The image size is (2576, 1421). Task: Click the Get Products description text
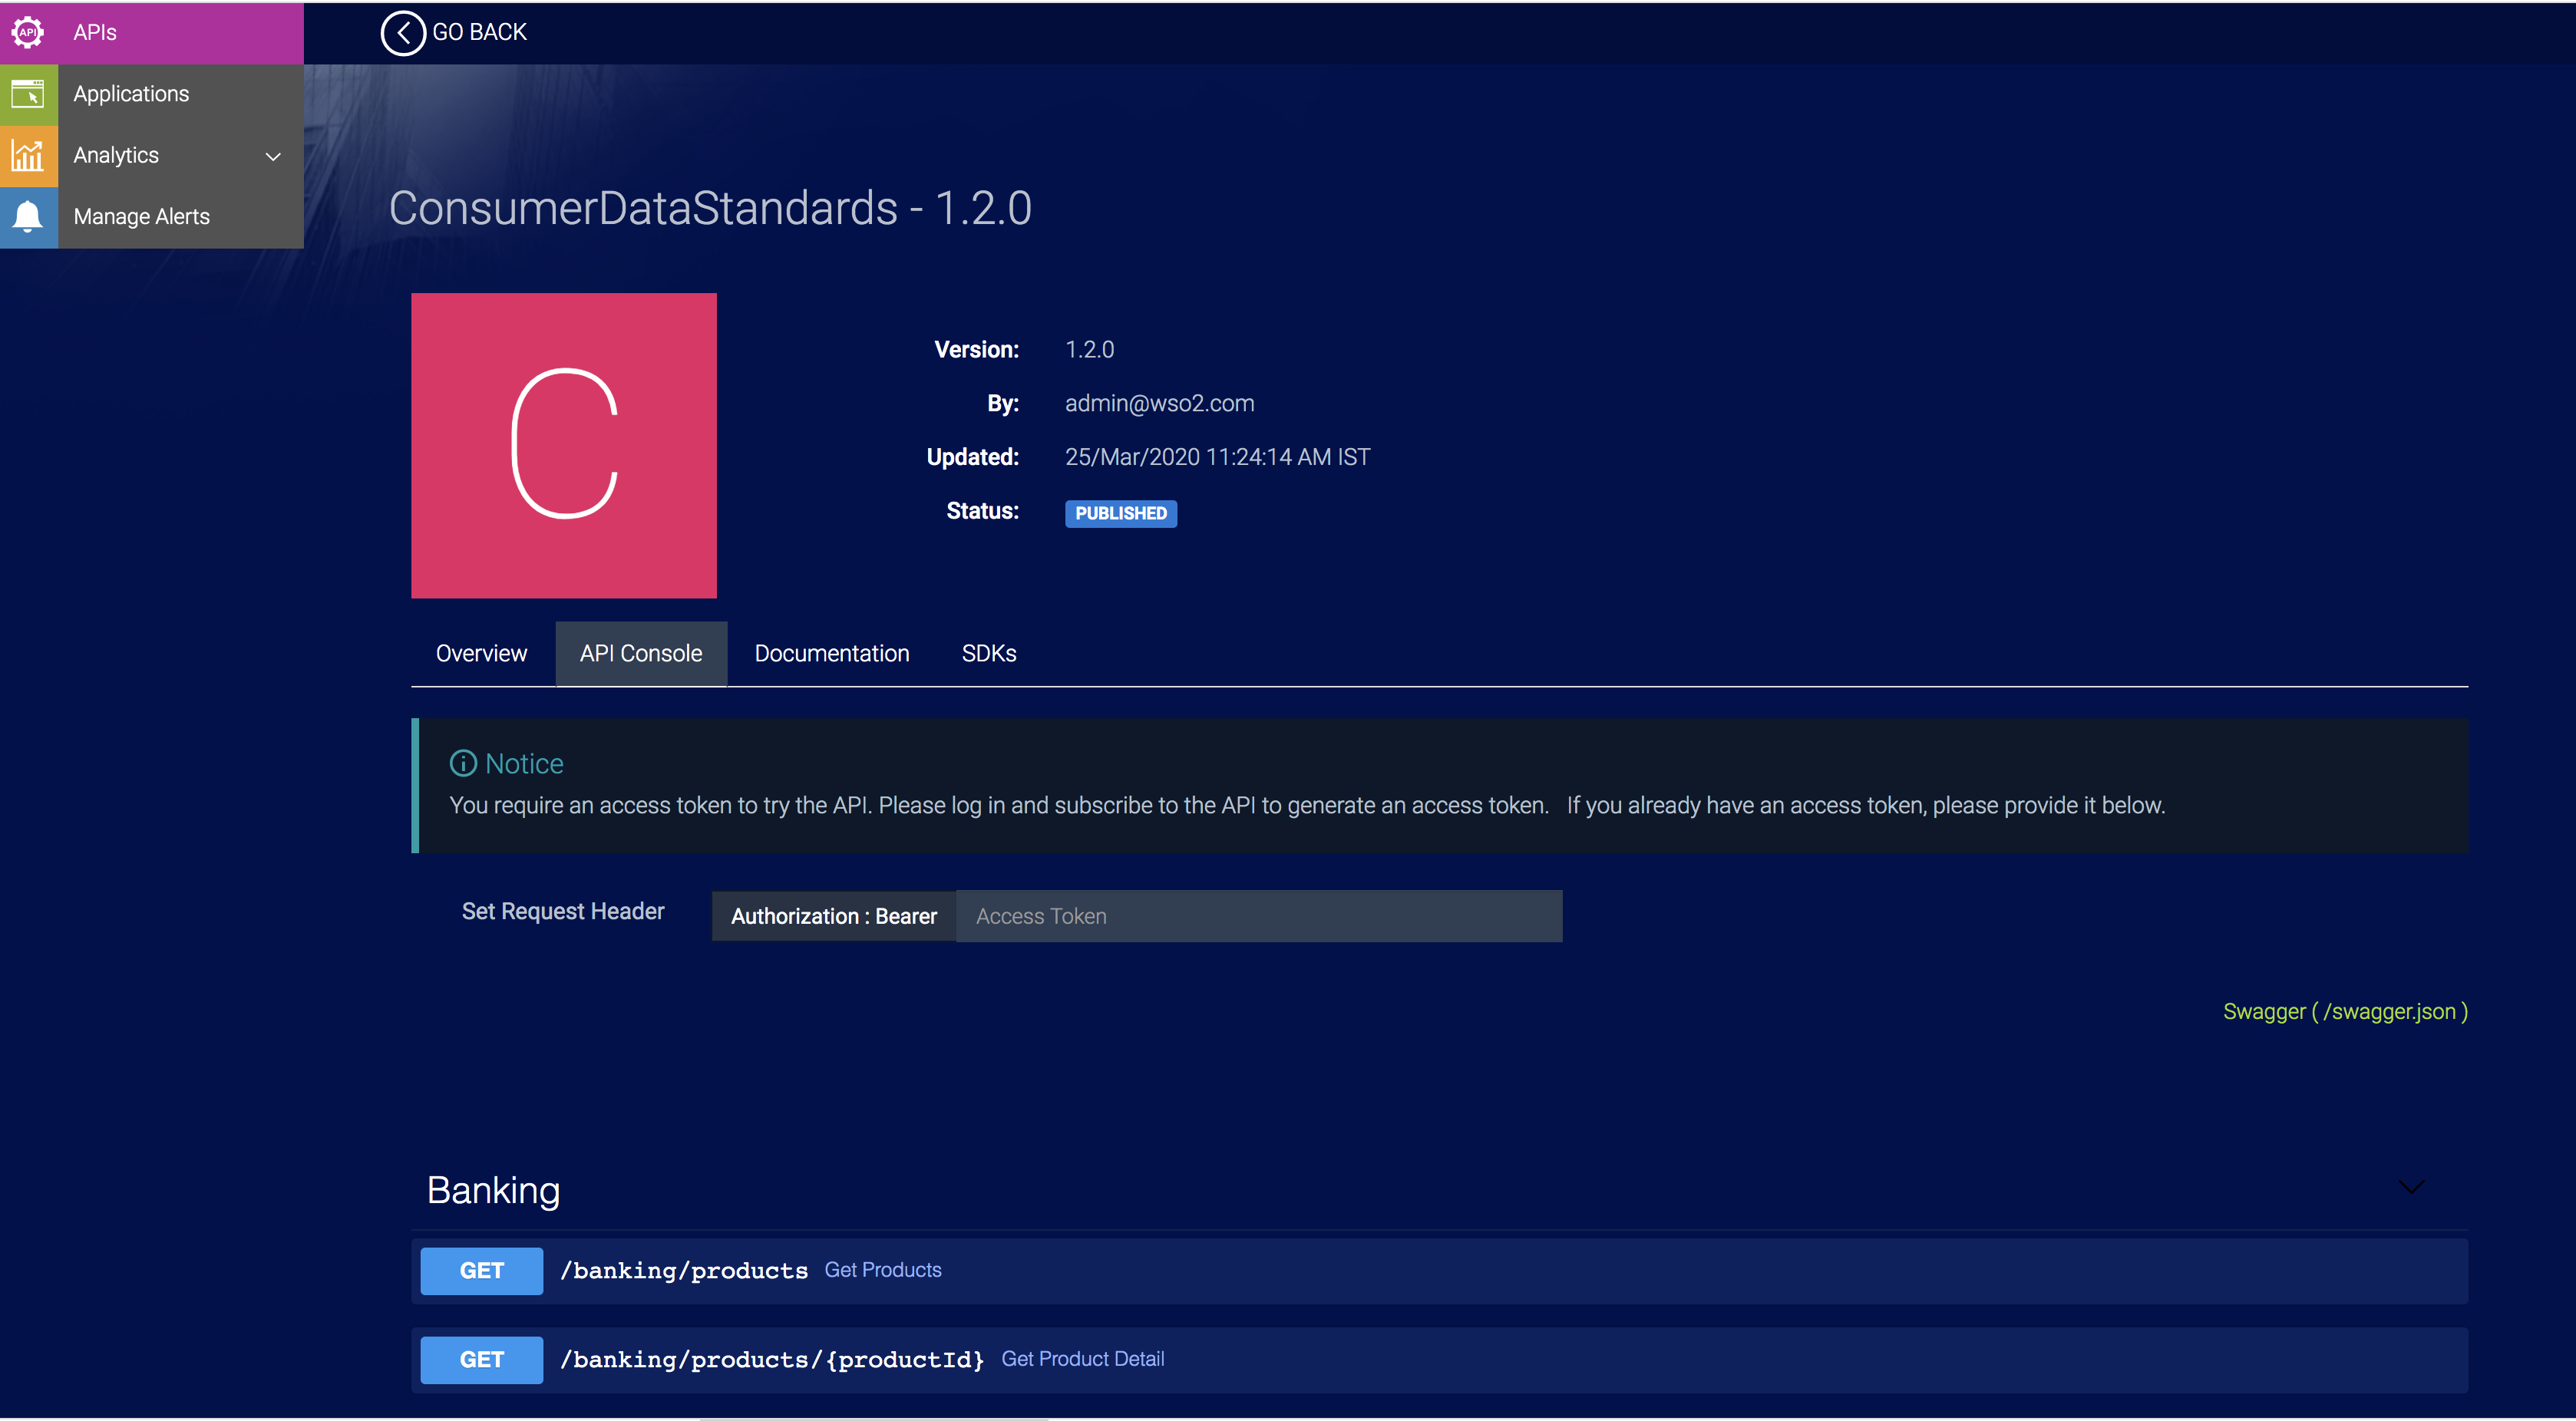tap(883, 1270)
